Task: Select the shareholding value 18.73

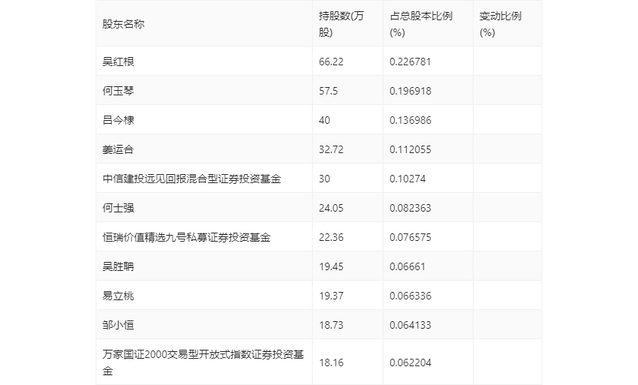Action: 331,325
